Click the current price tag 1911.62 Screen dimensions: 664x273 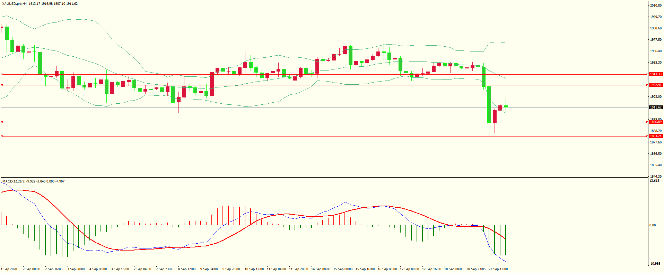[x=656, y=107]
